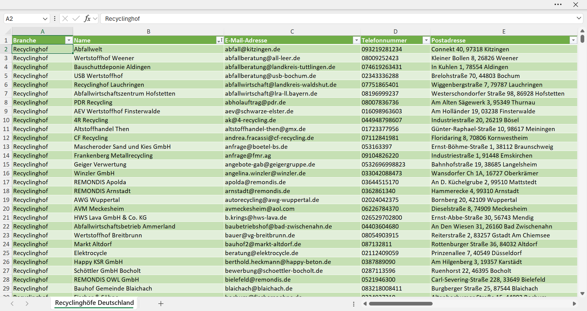
Task: Open the Postadresse filter dropdown
Action: tap(573, 40)
